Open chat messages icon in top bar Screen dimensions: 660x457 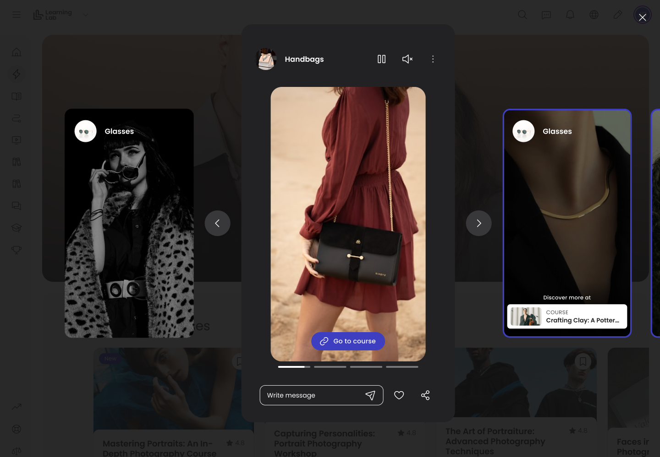click(x=546, y=15)
